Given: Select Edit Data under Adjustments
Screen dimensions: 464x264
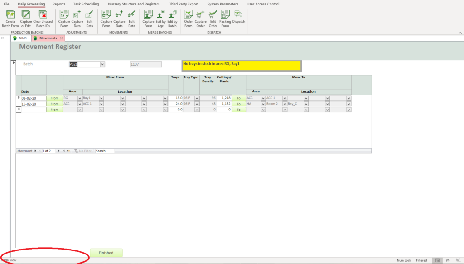Looking at the screenshot, I should click(x=90, y=18).
